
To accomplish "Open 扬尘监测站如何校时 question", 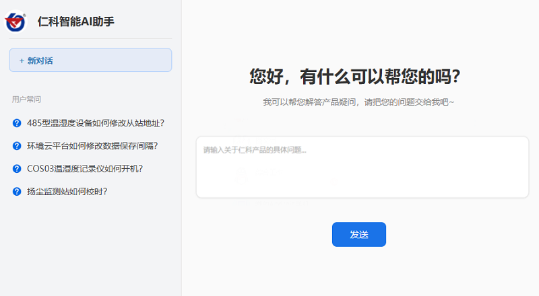I will point(67,192).
